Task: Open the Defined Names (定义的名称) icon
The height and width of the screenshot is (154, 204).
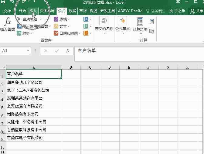Action: 104,21
